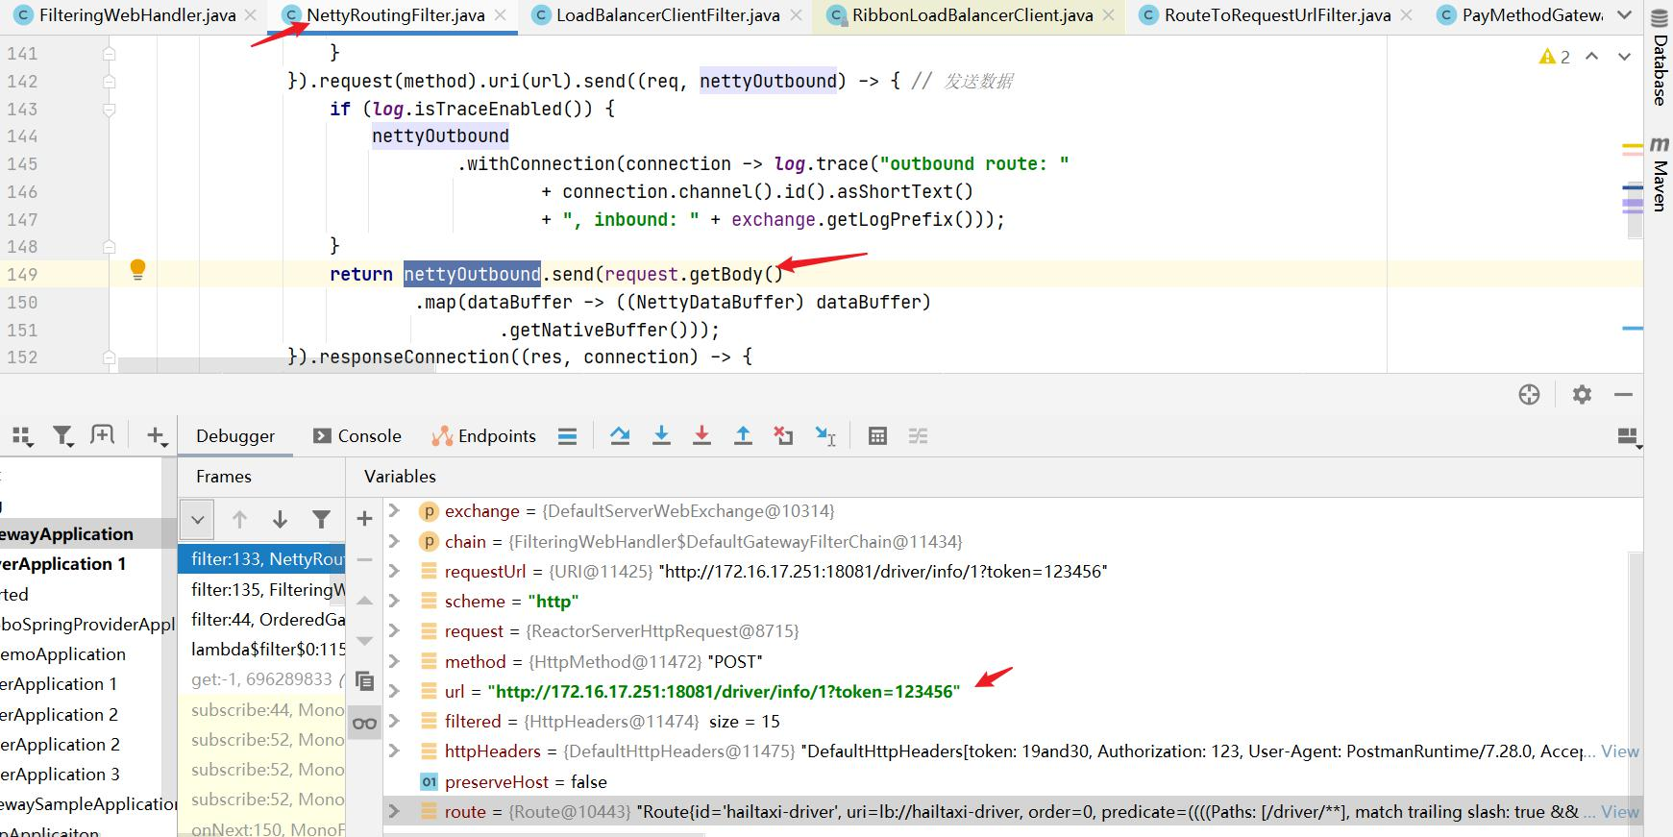Click Run to Cursor icon

click(825, 436)
